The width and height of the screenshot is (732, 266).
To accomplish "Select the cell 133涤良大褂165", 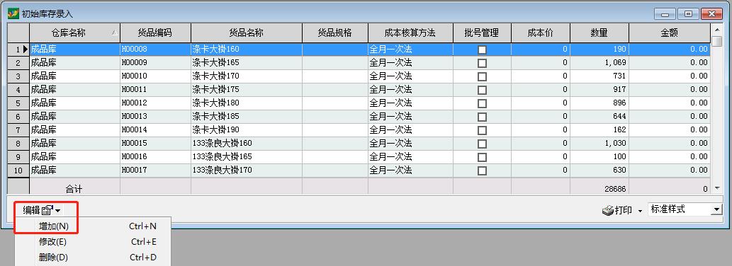I will point(247,157).
